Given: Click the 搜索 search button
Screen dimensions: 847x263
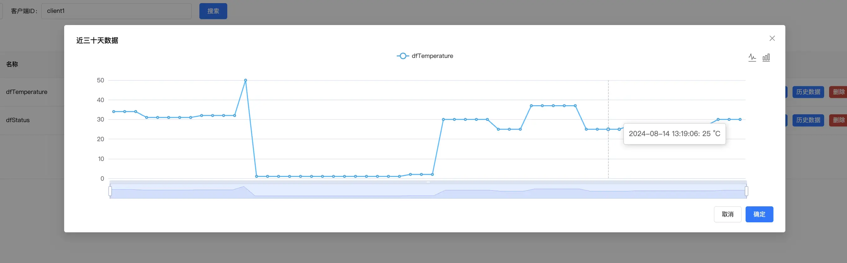Looking at the screenshot, I should click(x=213, y=11).
